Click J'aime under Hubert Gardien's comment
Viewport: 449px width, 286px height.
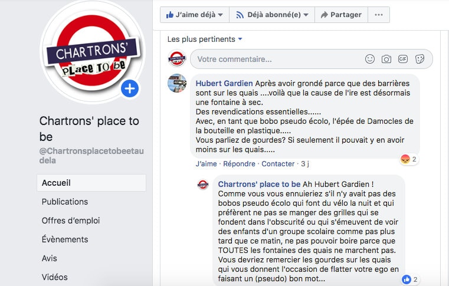(x=206, y=164)
